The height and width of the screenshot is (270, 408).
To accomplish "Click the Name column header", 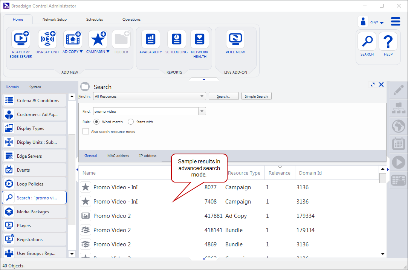I will point(89,173).
